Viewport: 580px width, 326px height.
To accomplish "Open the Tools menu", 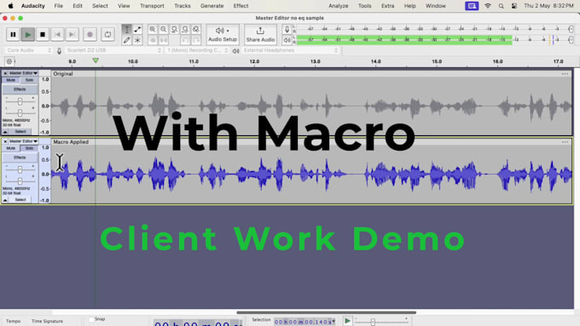I will click(x=365, y=6).
